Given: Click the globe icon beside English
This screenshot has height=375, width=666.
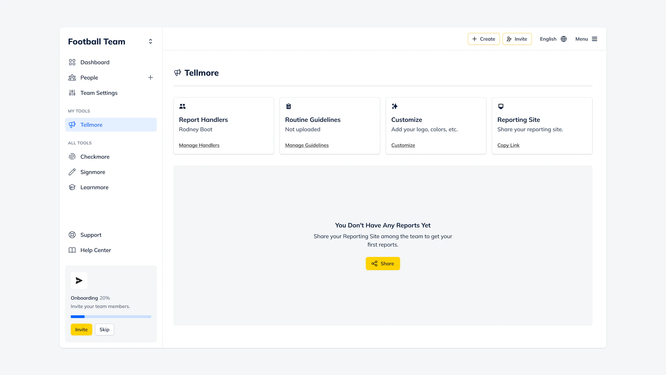Looking at the screenshot, I should point(564,39).
